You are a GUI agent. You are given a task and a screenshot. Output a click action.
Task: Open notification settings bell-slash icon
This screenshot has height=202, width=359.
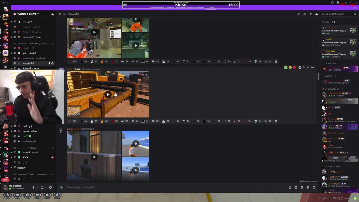[x=305, y=14]
